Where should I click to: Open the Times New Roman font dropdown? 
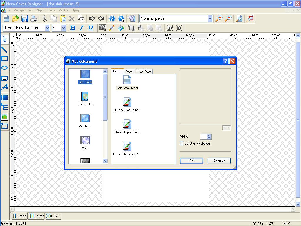point(47,28)
